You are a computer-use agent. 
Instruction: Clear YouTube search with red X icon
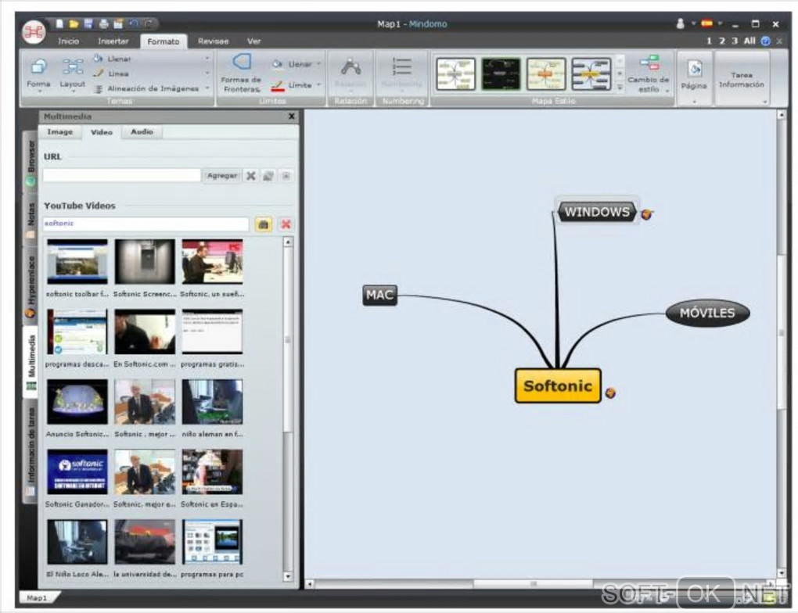(286, 224)
